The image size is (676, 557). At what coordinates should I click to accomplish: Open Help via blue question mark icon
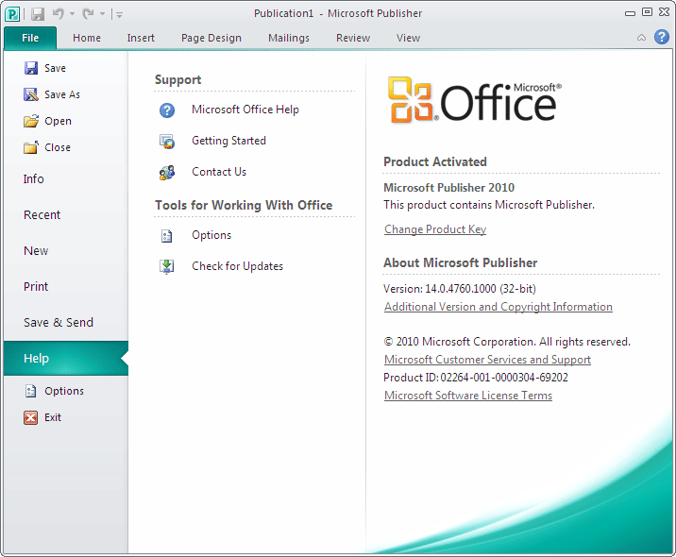[662, 37]
